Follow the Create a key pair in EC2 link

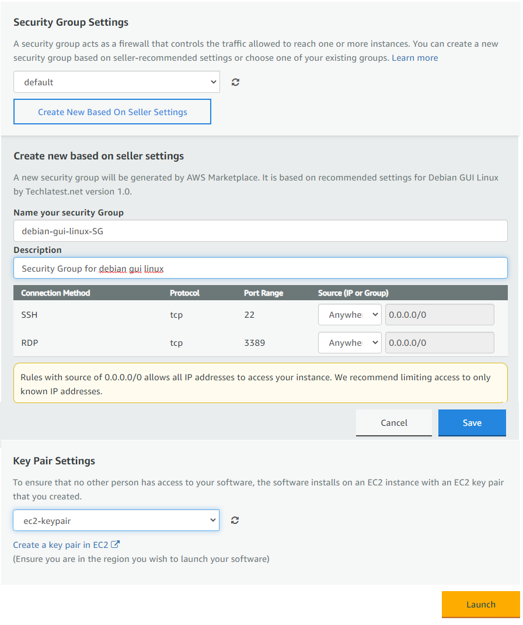coord(61,545)
